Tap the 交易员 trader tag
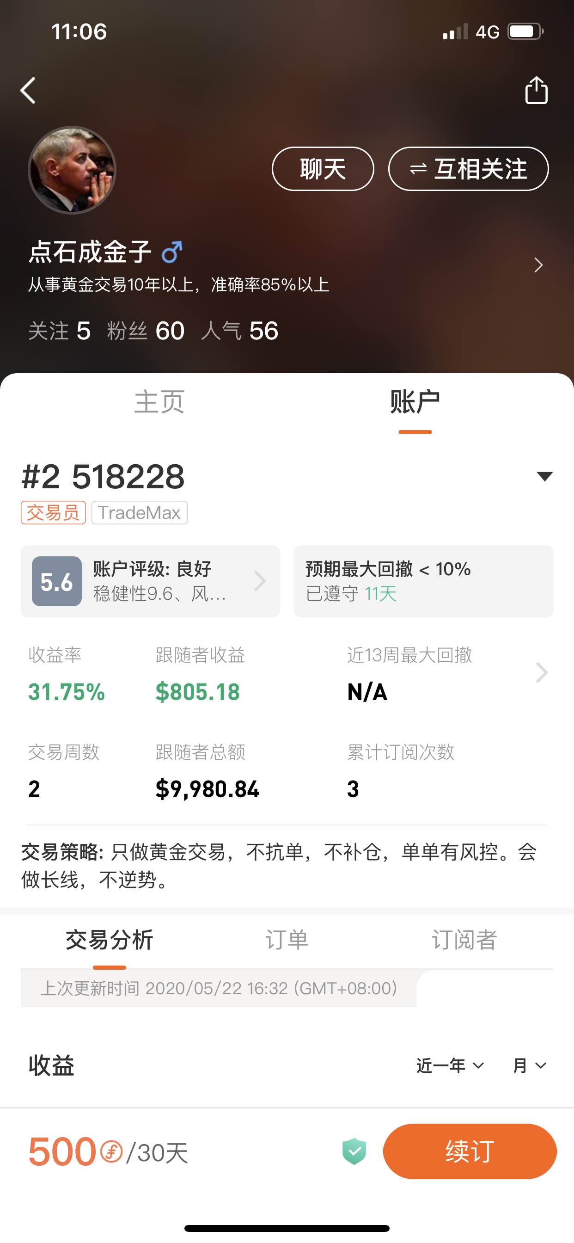This screenshot has width=574, height=1243. click(x=53, y=512)
